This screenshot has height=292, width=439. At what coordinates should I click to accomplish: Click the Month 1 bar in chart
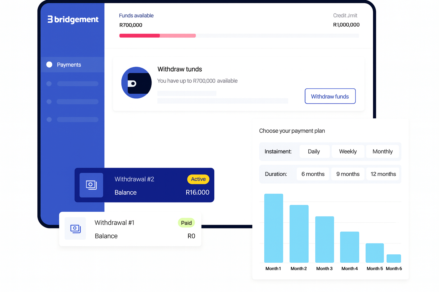click(x=274, y=228)
